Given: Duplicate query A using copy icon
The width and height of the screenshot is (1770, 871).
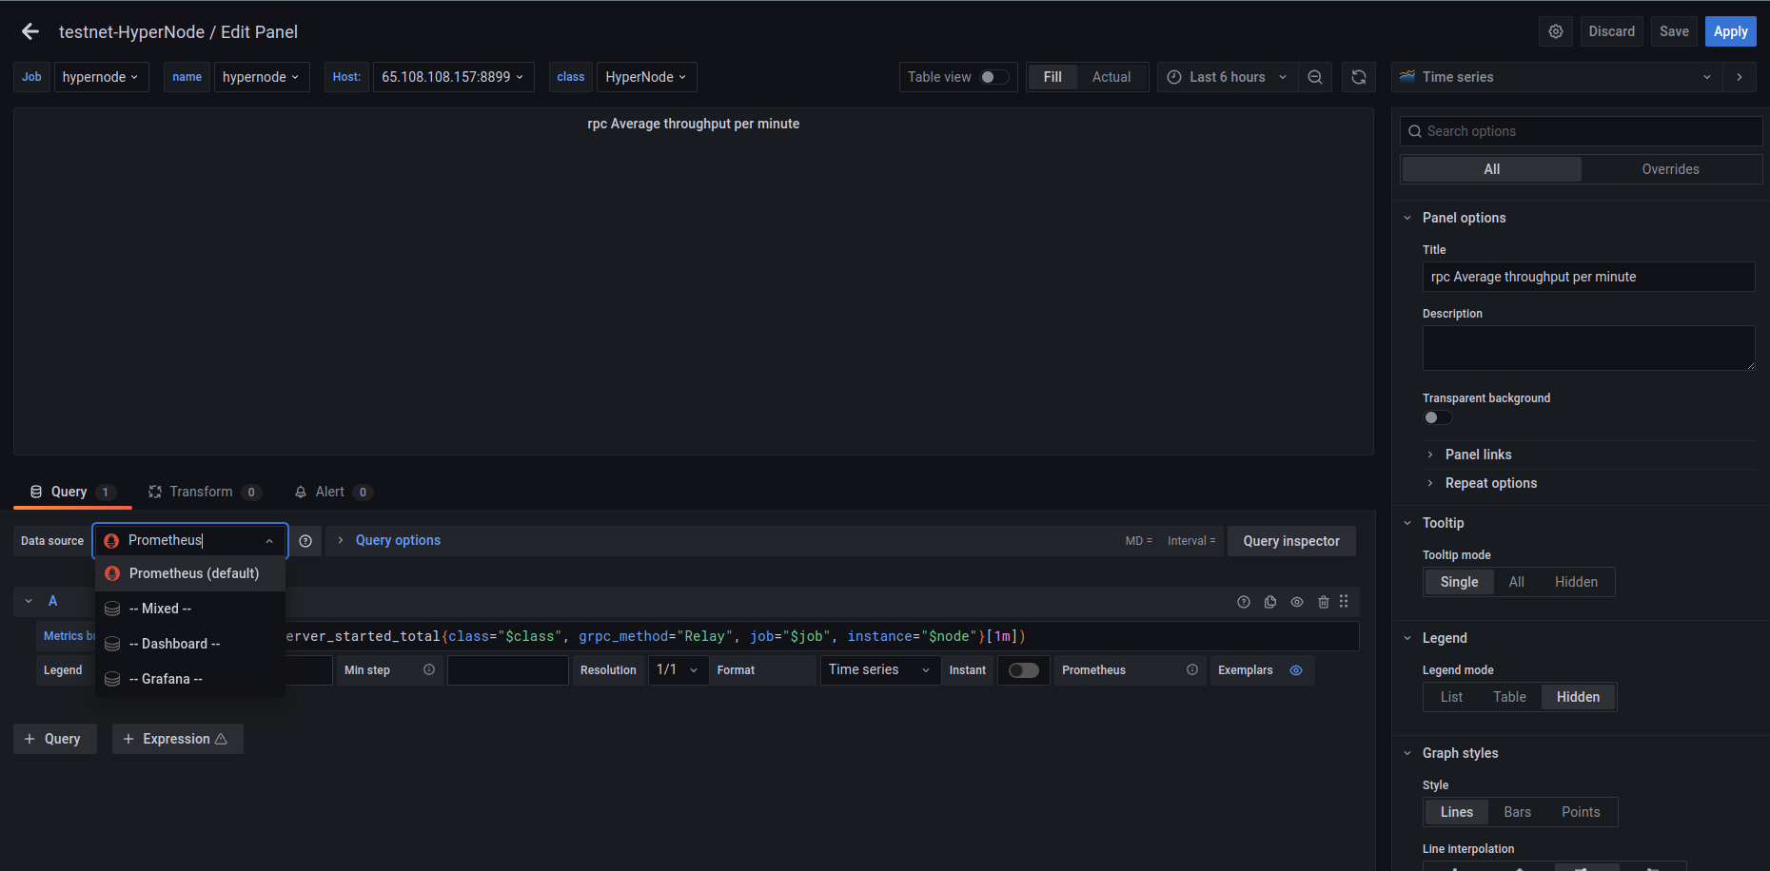Looking at the screenshot, I should tap(1270, 602).
